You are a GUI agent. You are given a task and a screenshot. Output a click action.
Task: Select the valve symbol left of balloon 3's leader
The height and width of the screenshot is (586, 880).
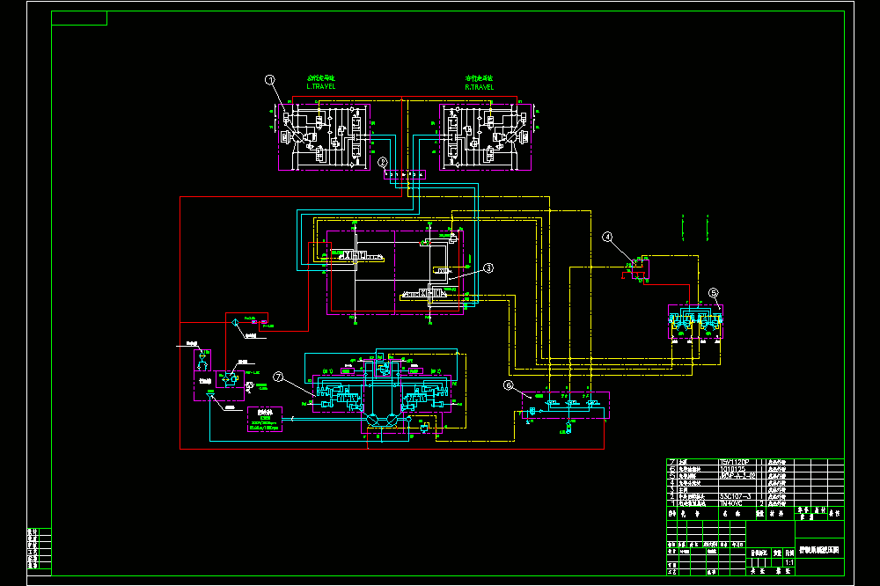(444, 271)
